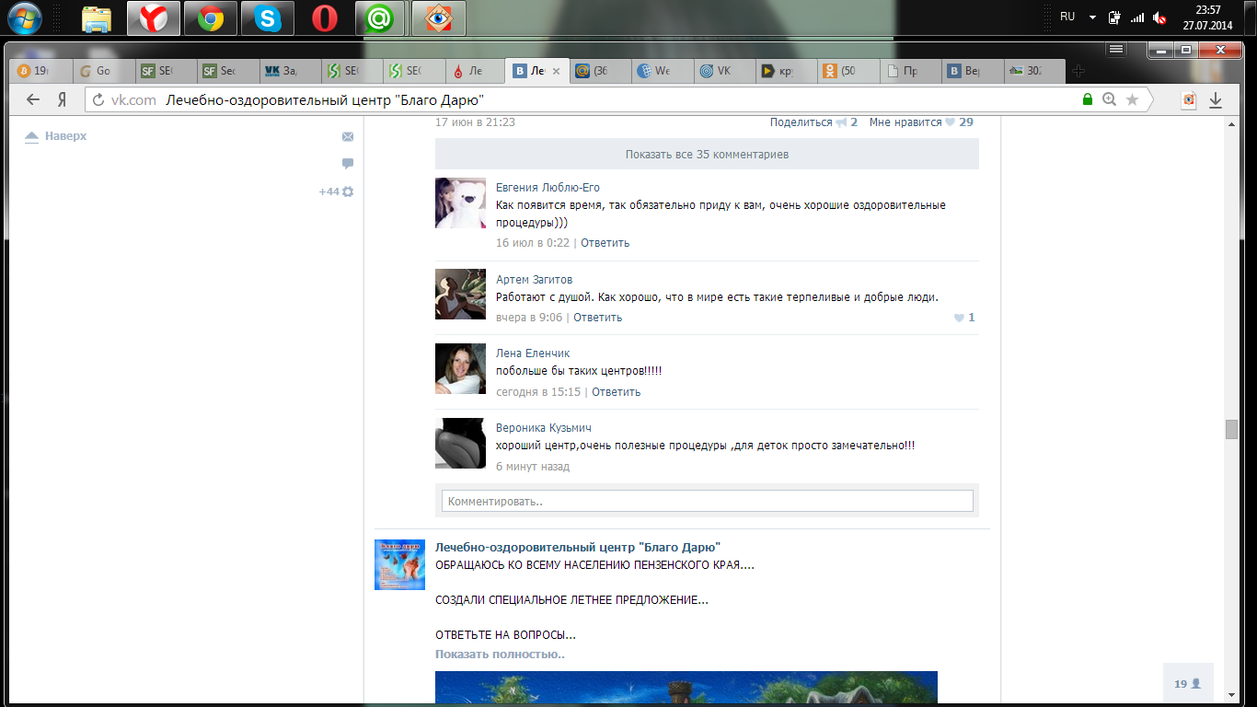Screen dimensions: 1257x707
Task: Switch to the 'кр' video tab
Action: click(x=785, y=71)
